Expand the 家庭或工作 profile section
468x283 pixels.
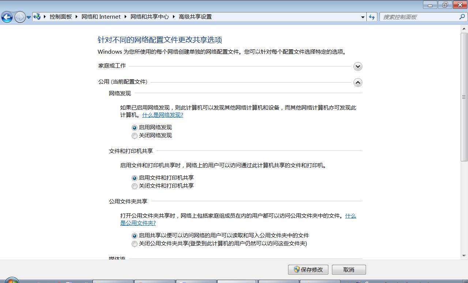click(357, 66)
